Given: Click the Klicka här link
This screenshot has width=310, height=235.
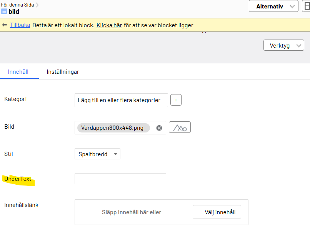Looking at the screenshot, I should point(109,25).
